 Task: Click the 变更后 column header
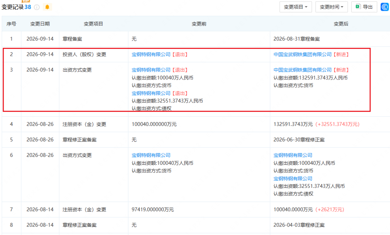pos(341,24)
